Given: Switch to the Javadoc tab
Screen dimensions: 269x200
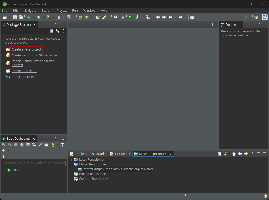Looking at the screenshot, I should pos(99,154).
